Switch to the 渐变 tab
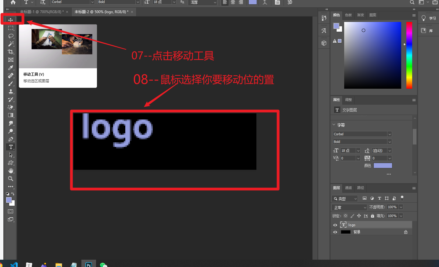This screenshot has width=439, height=267. point(361,15)
